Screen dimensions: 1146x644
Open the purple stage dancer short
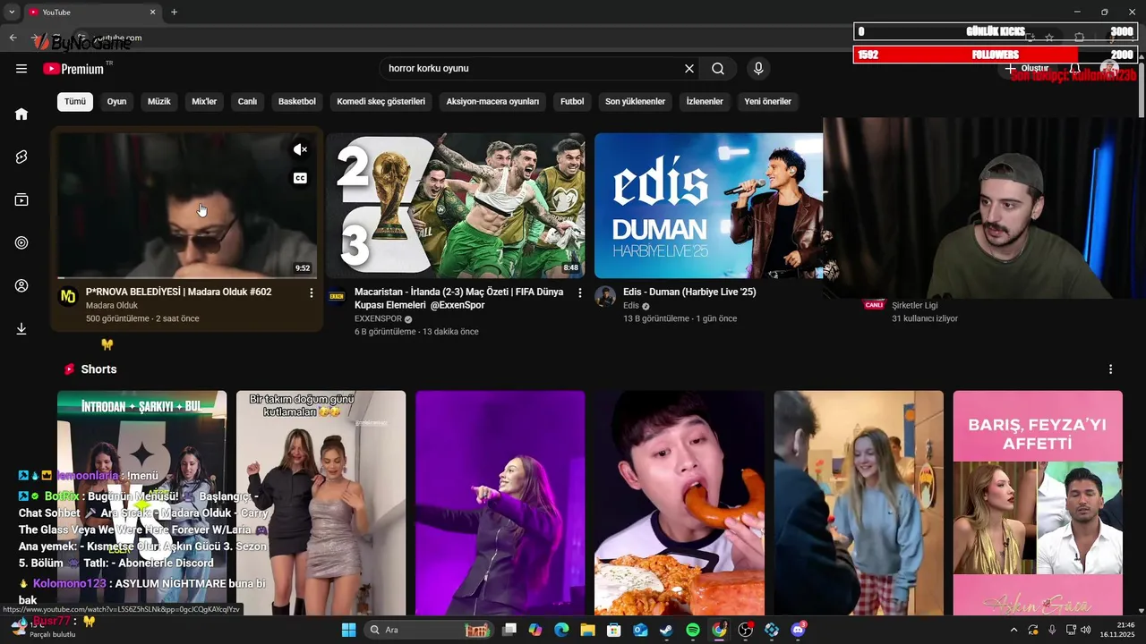tap(500, 503)
